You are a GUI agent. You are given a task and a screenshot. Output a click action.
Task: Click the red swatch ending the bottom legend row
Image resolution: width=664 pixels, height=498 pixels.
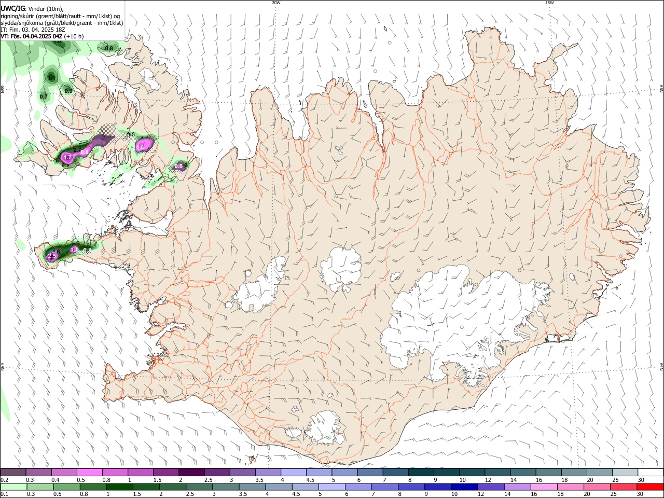(650, 487)
